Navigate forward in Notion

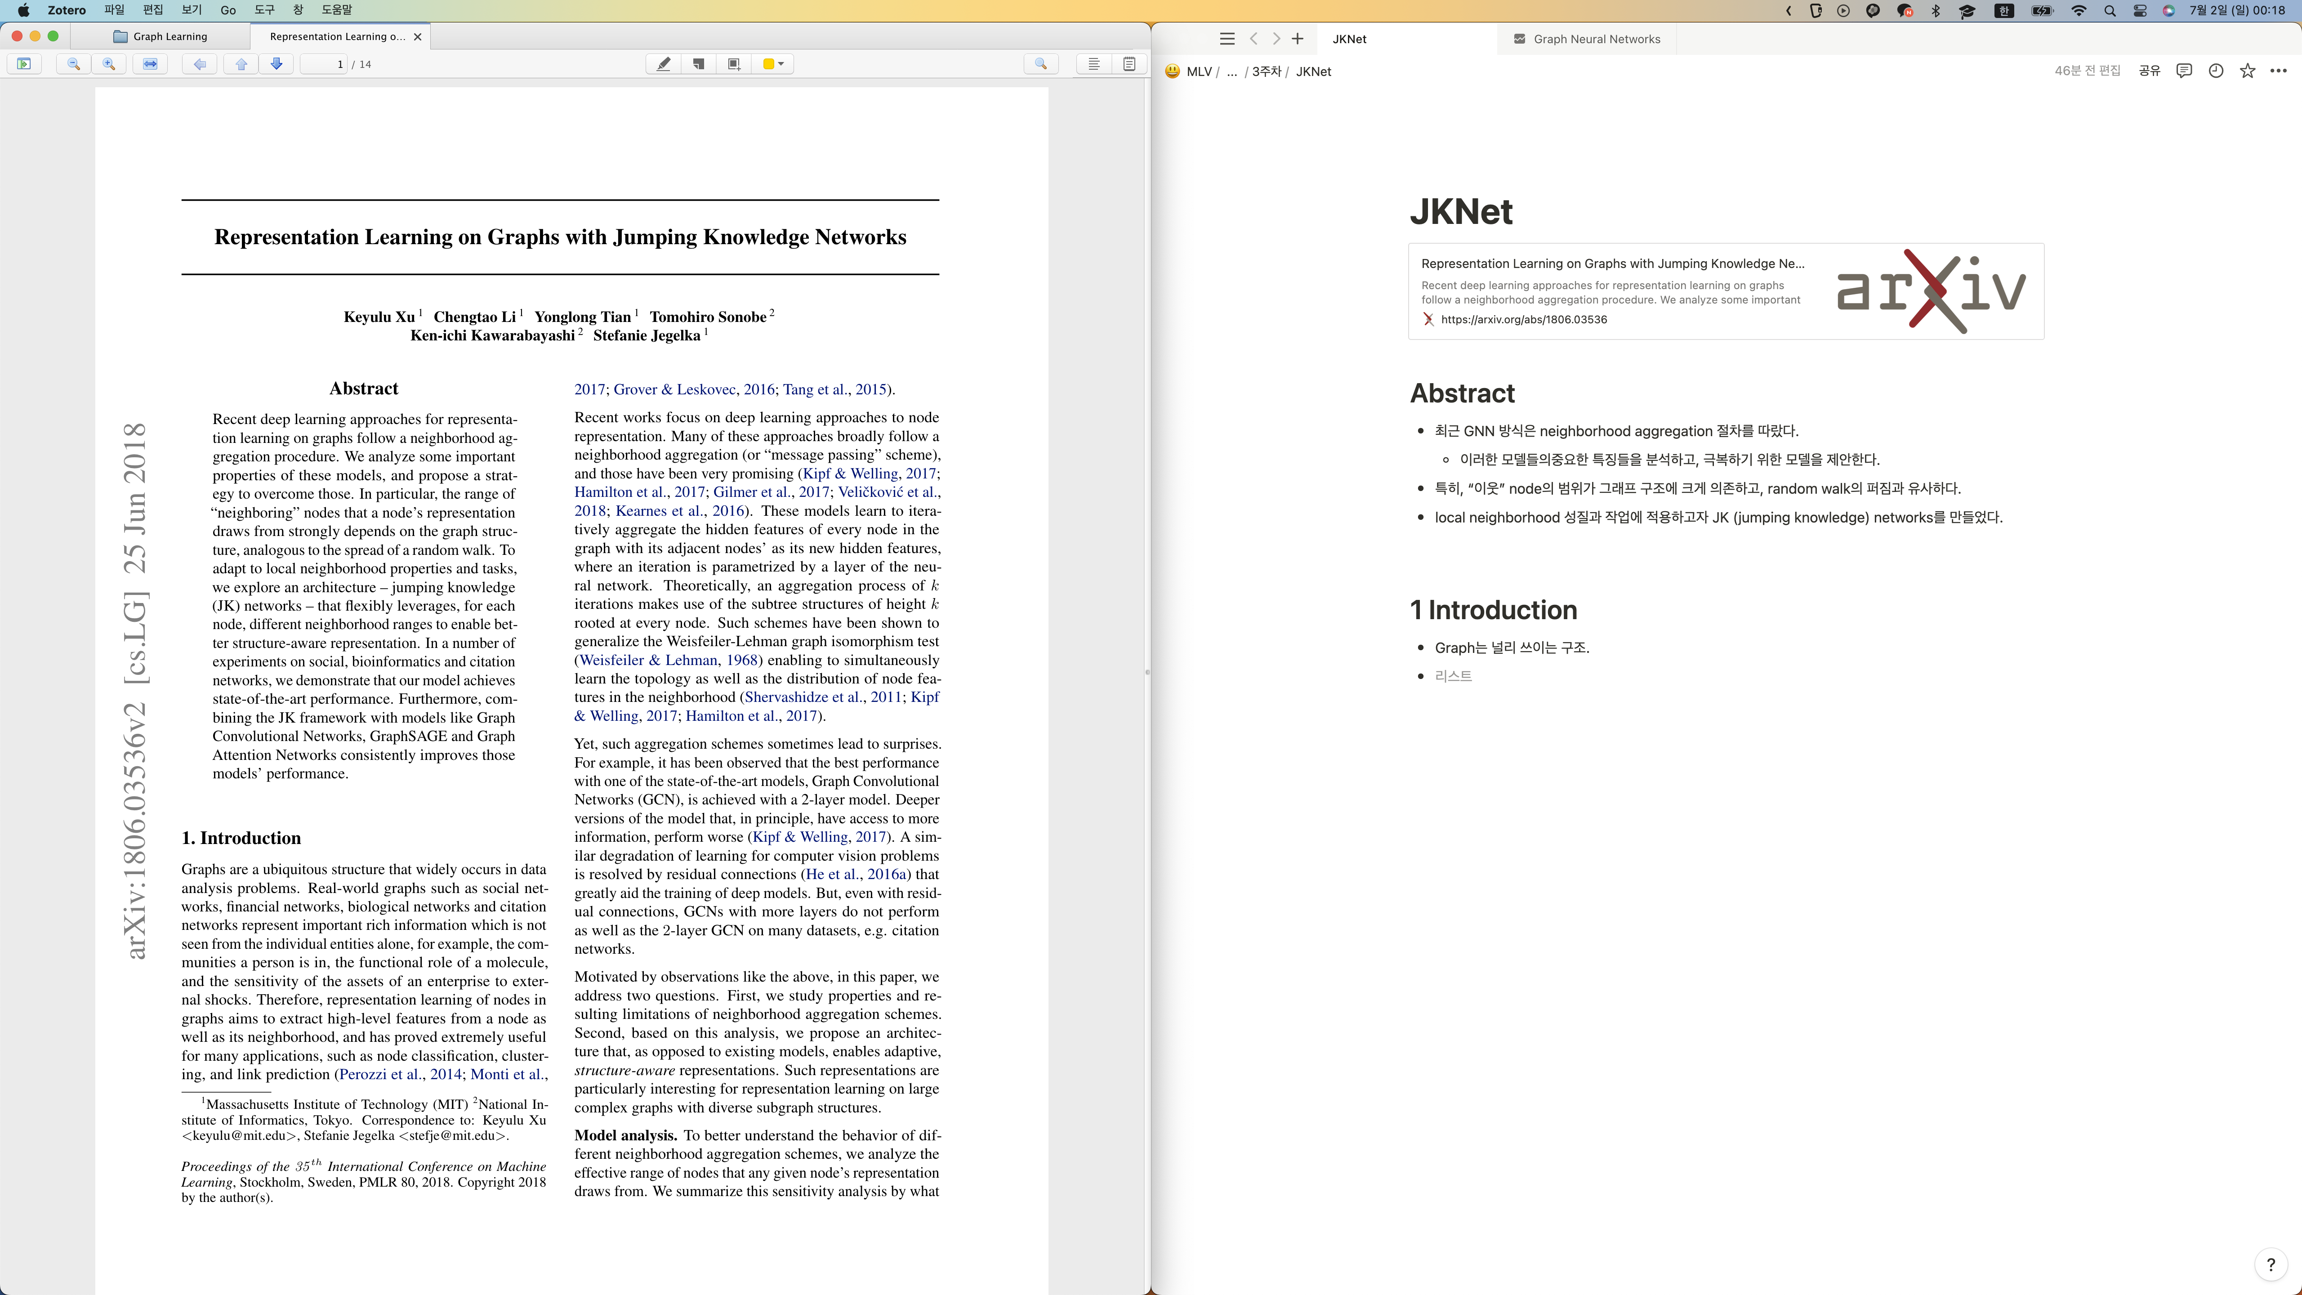point(1275,38)
